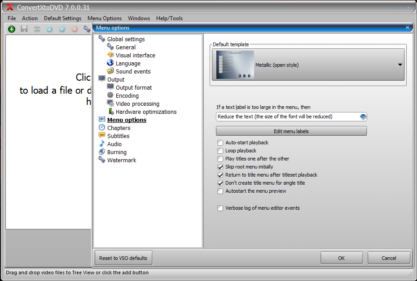Enable Verbose log of menu editor events
Viewport: 417px width, 281px height.
[220, 208]
